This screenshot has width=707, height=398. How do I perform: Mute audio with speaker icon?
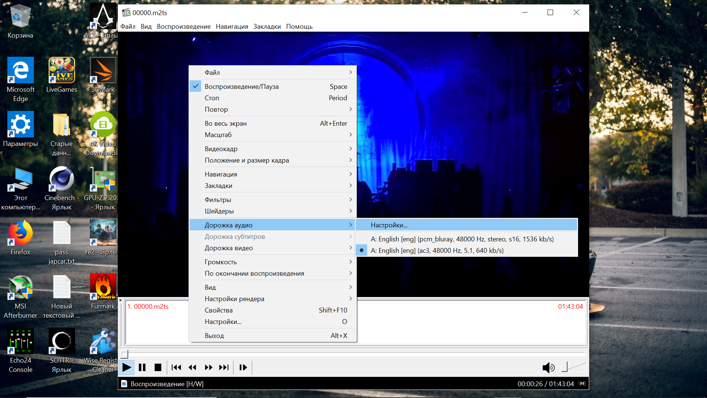pos(548,367)
